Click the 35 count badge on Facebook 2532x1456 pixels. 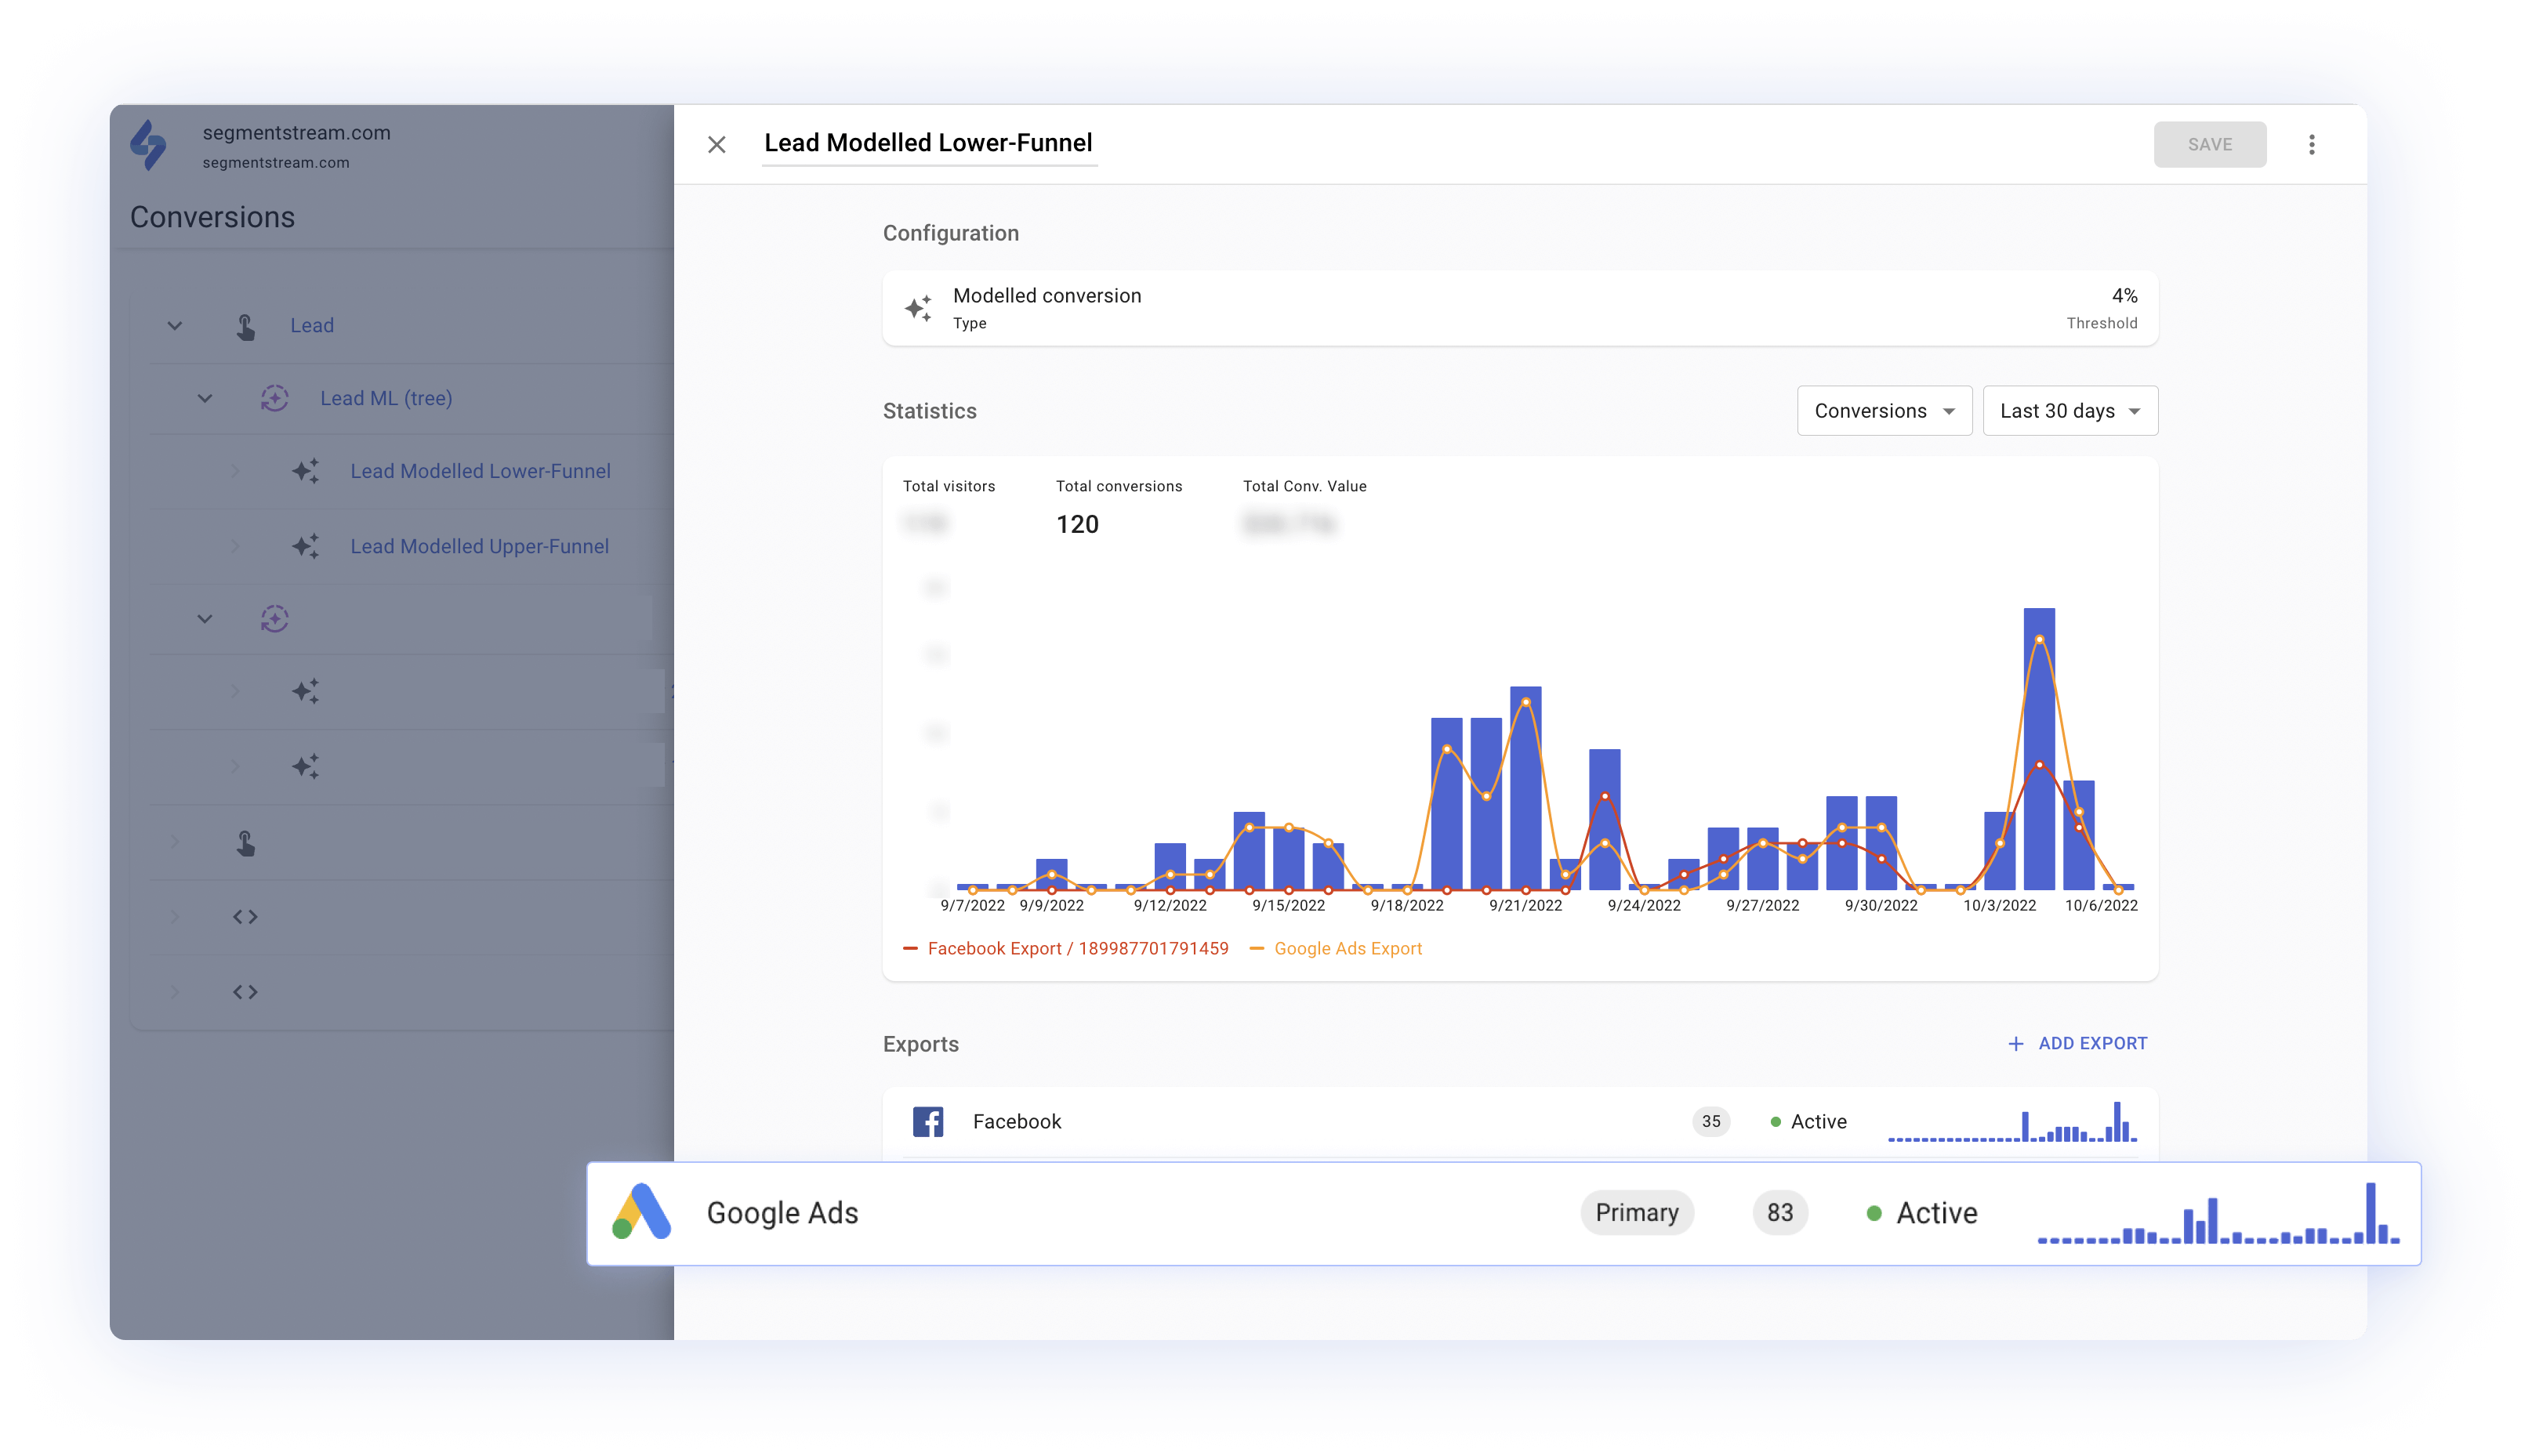click(1711, 1121)
